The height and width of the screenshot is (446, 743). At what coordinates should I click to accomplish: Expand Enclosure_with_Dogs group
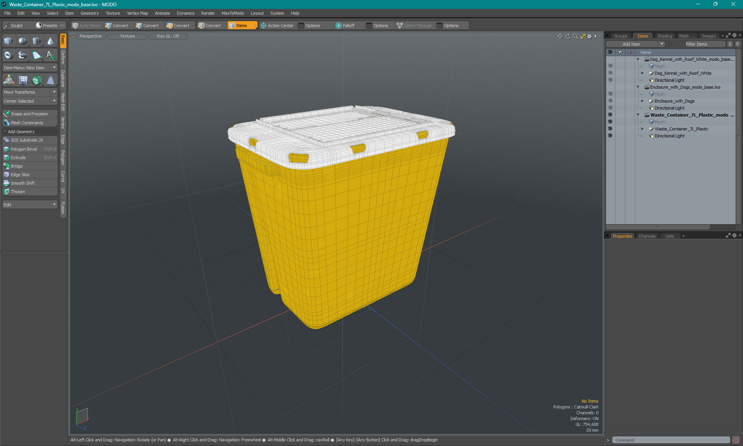pyautogui.click(x=643, y=101)
